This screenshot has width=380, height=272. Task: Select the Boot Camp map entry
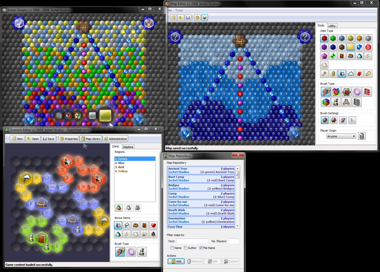[201, 178]
